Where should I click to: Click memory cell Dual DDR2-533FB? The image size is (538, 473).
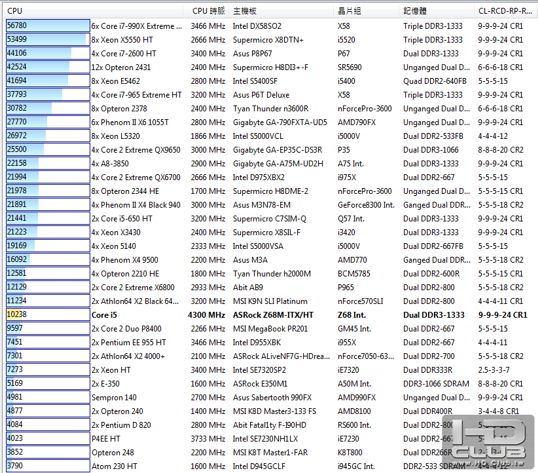(x=433, y=136)
